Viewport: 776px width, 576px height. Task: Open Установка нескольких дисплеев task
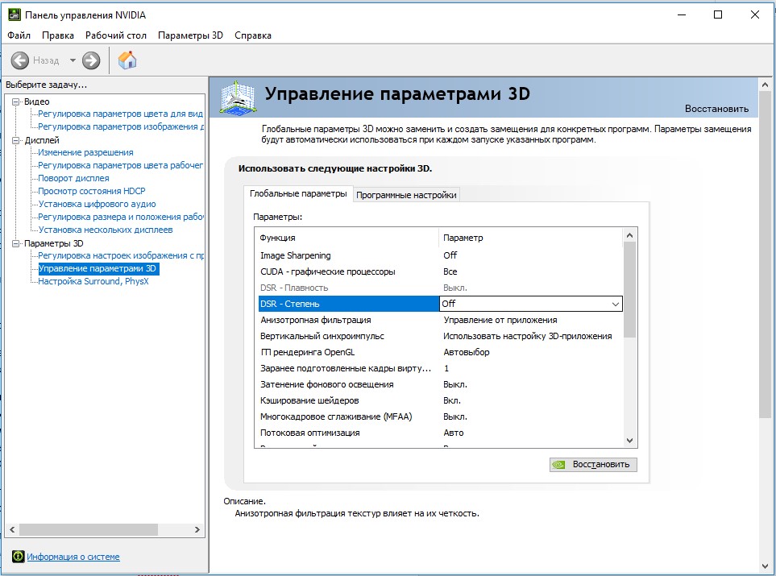pos(106,230)
